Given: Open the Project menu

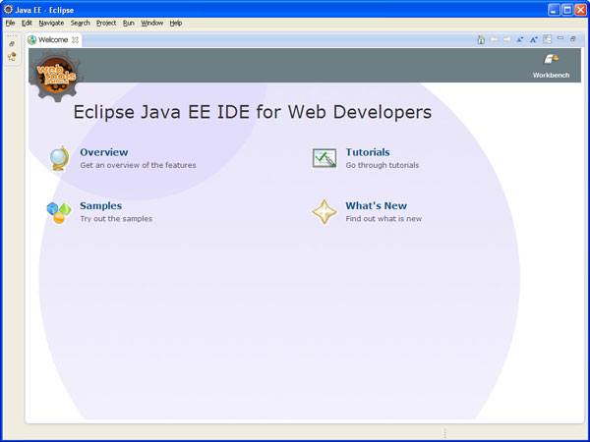Looking at the screenshot, I should [x=106, y=23].
